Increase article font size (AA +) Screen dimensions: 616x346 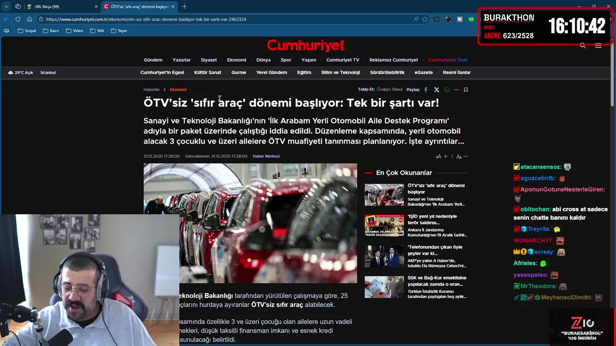point(441,156)
